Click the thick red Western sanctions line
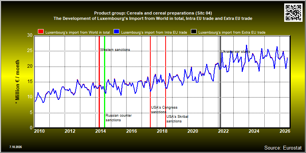The image size is (306, 153). pos(99,82)
